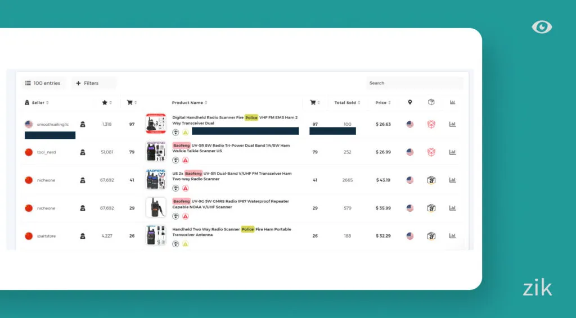Click the Amazon box icon in $43.19 row
This screenshot has height=318, width=576.
(x=431, y=180)
